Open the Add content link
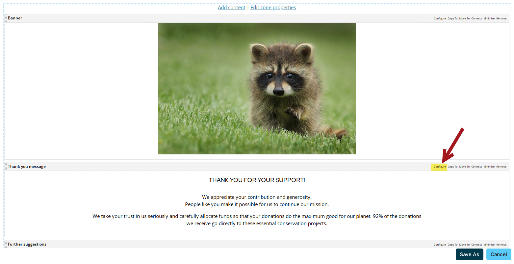 pyautogui.click(x=231, y=8)
